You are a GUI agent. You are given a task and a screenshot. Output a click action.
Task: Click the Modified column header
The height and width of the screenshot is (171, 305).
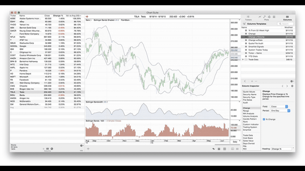click(289, 28)
